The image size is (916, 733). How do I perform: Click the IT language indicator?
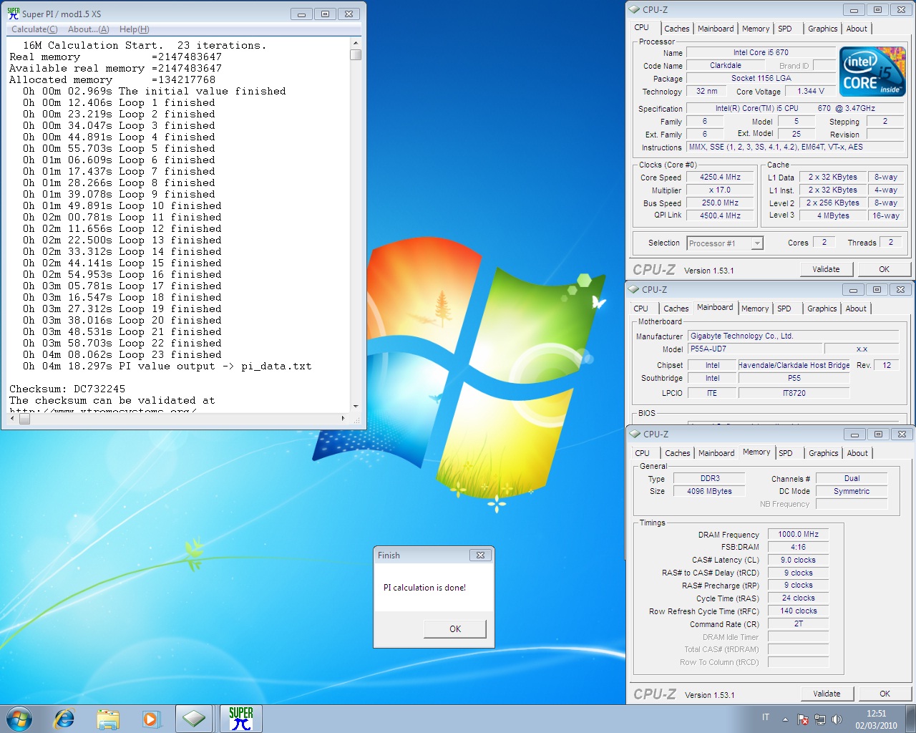click(766, 717)
